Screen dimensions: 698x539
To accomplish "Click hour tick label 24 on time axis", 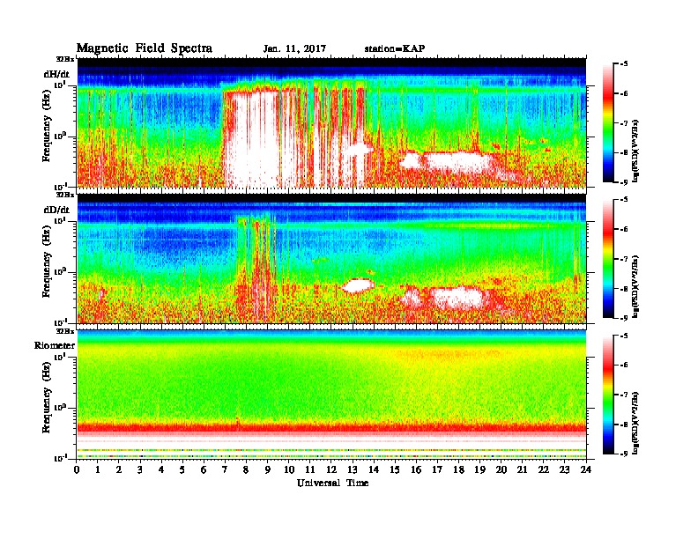I will (586, 469).
